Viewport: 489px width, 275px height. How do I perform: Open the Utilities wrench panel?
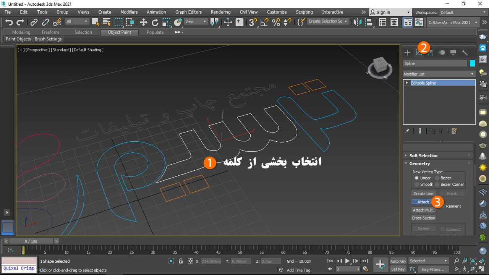[x=465, y=52]
